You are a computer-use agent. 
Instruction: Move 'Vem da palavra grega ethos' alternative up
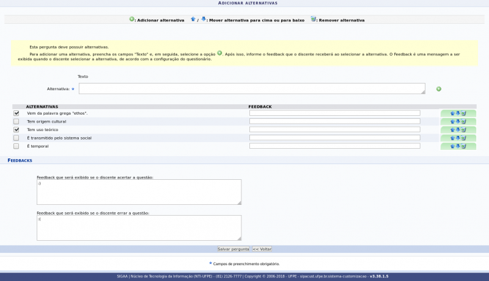click(452, 113)
